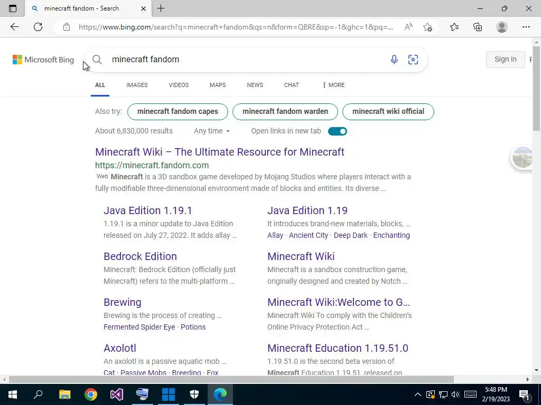Click the Sign in button
The width and height of the screenshot is (541, 405).
click(x=506, y=59)
